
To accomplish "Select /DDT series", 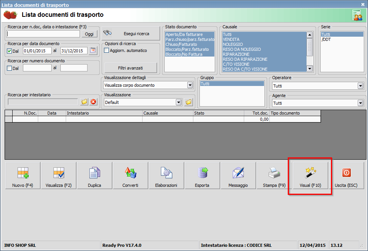I will 342,39.
